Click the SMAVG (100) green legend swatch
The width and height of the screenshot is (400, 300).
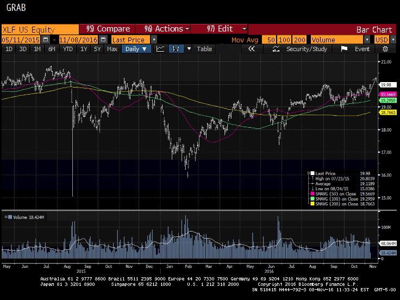pyautogui.click(x=312, y=199)
